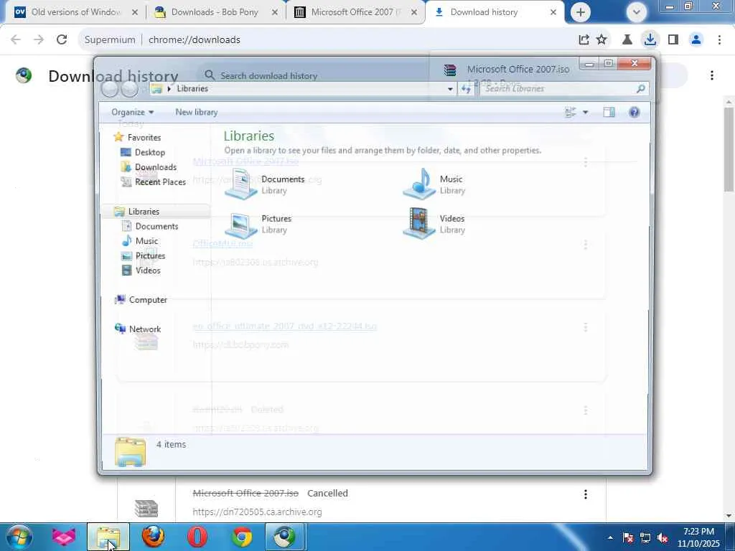Switch to the Downloads - Bob Pony tab
The image size is (735, 551).
coord(215,12)
